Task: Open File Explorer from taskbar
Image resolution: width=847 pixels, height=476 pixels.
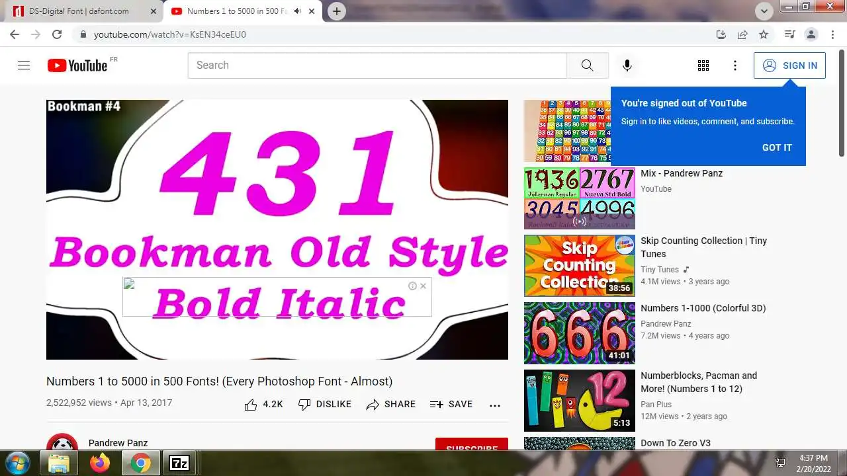Action: (x=59, y=463)
